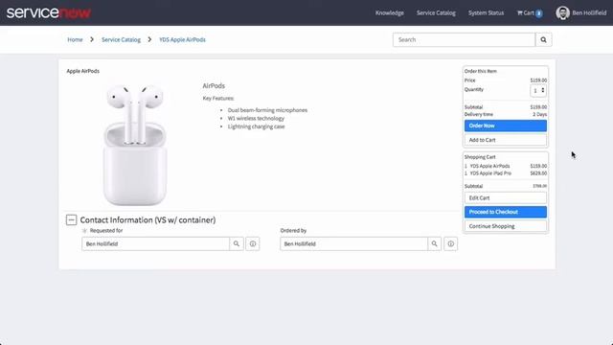613x345 pixels.
Task: Open the Cart from header
Action: click(x=530, y=12)
